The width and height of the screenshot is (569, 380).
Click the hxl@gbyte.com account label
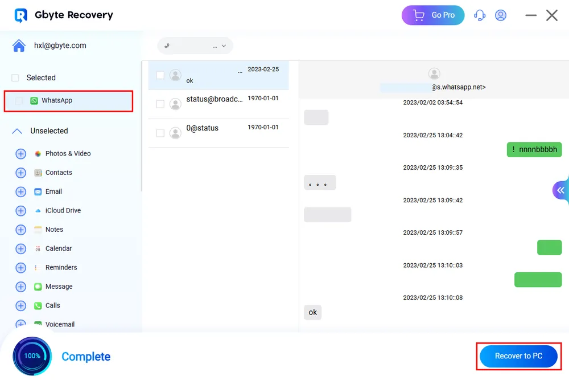point(60,46)
